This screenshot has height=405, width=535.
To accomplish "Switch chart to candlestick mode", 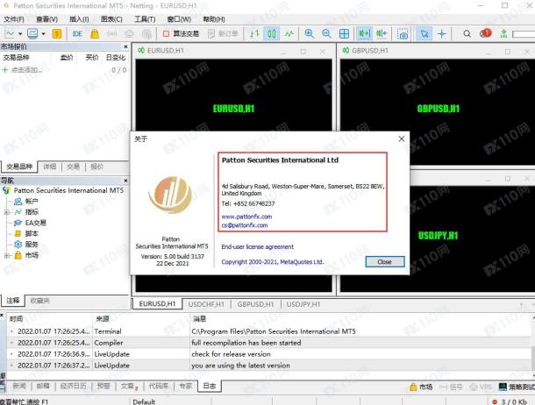I will [x=272, y=33].
